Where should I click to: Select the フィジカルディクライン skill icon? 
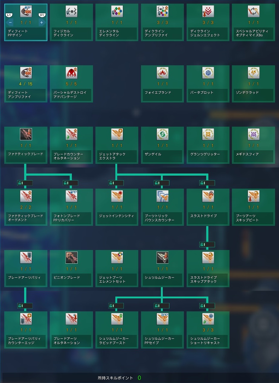(71, 11)
